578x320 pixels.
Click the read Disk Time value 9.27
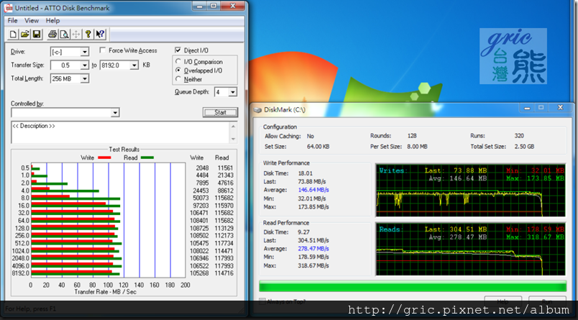point(304,232)
